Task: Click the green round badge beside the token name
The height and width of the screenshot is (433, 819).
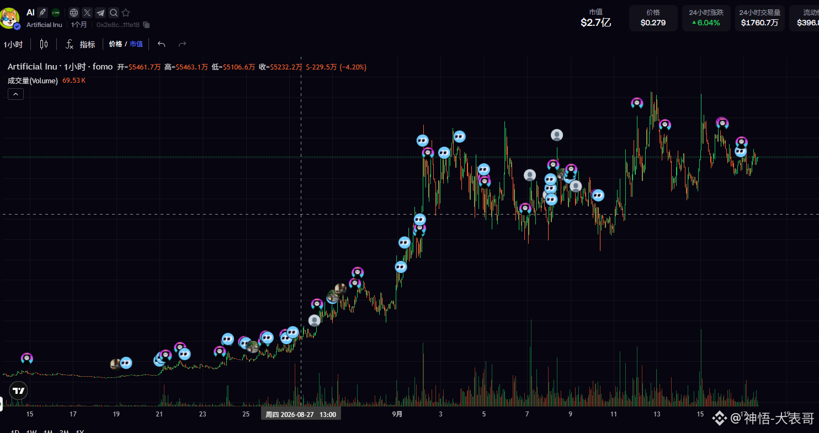Action: point(56,13)
